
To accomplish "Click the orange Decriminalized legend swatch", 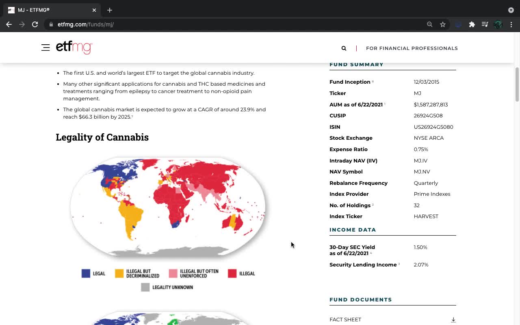I will coord(119,273).
